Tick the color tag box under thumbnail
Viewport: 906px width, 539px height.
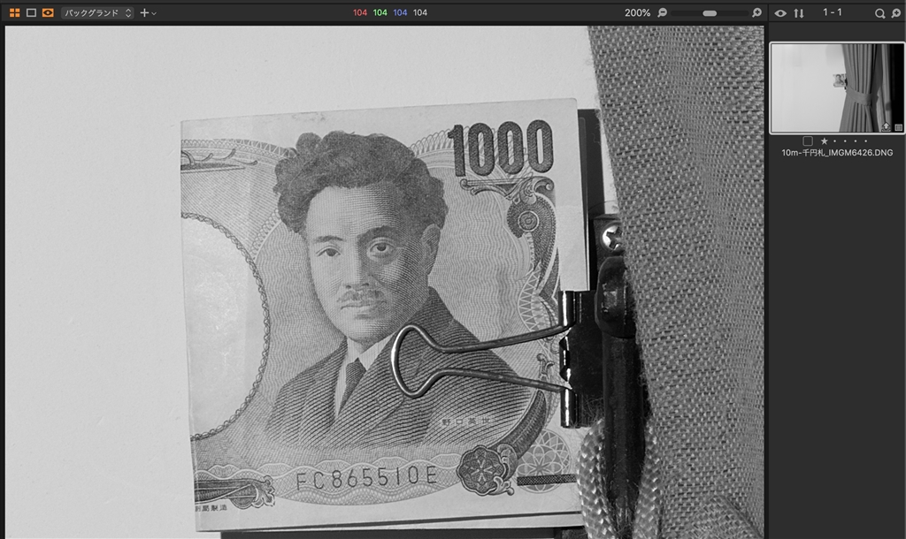point(808,140)
